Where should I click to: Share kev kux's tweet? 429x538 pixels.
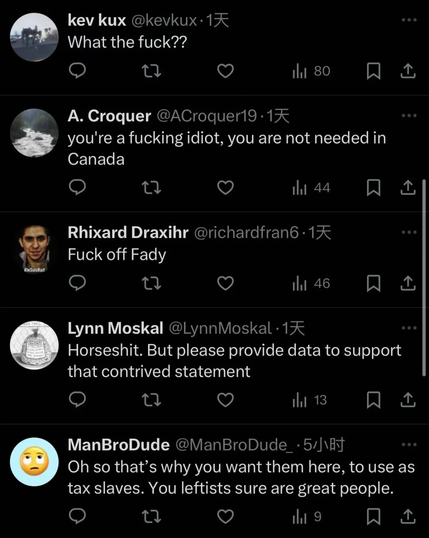[408, 71]
